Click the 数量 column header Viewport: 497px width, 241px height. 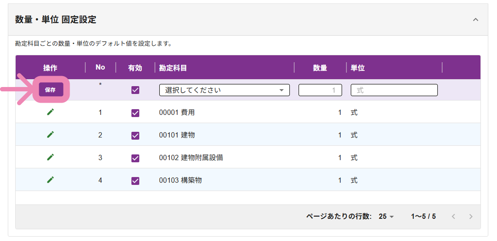(x=320, y=68)
